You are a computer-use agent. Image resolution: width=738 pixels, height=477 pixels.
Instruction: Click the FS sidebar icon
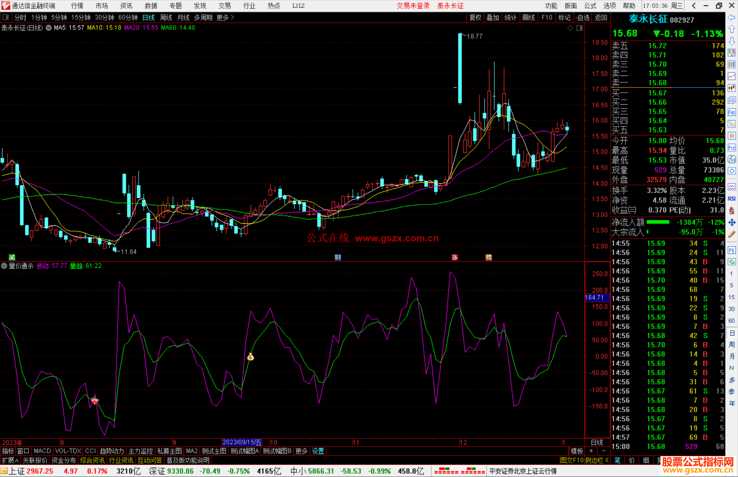pyautogui.click(x=732, y=250)
